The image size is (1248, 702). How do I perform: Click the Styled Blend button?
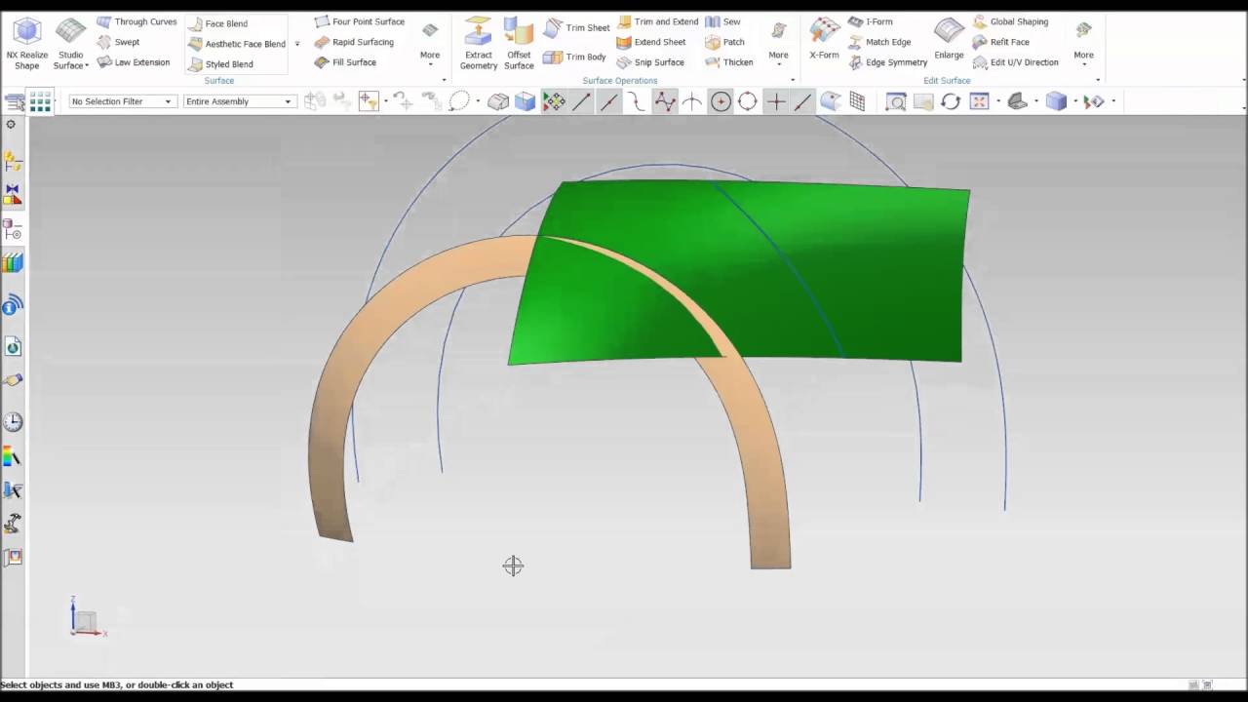(220, 64)
